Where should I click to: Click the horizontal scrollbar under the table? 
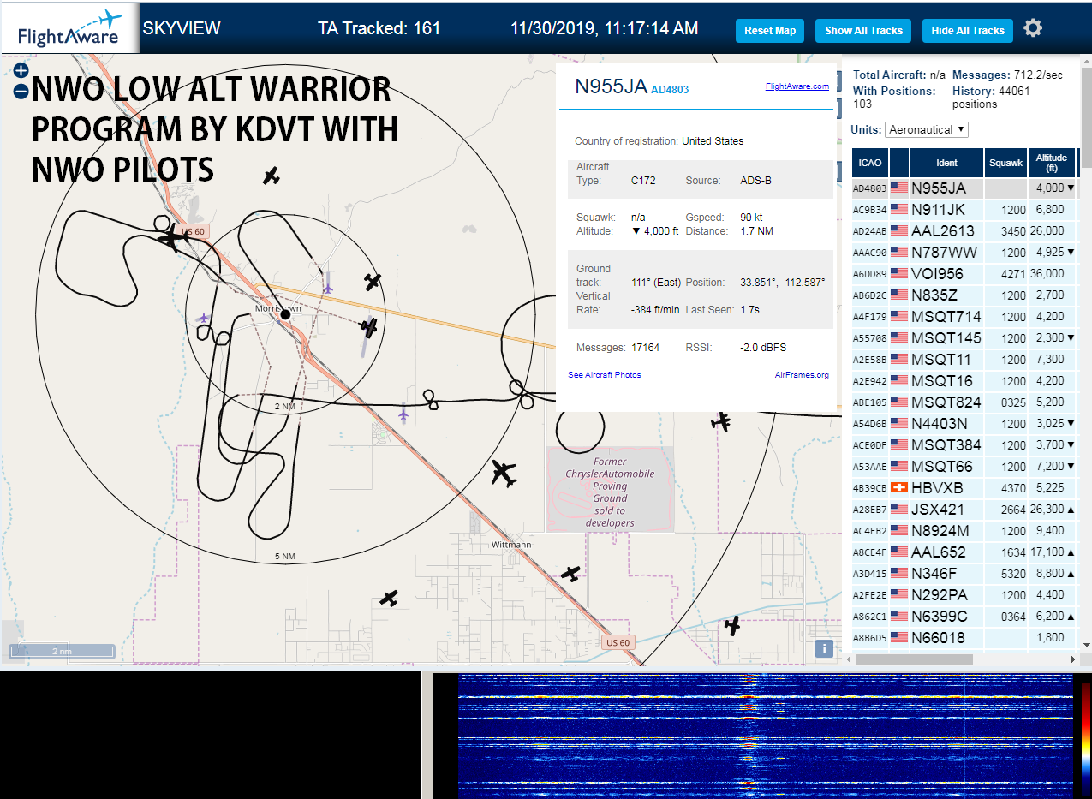pos(914,659)
